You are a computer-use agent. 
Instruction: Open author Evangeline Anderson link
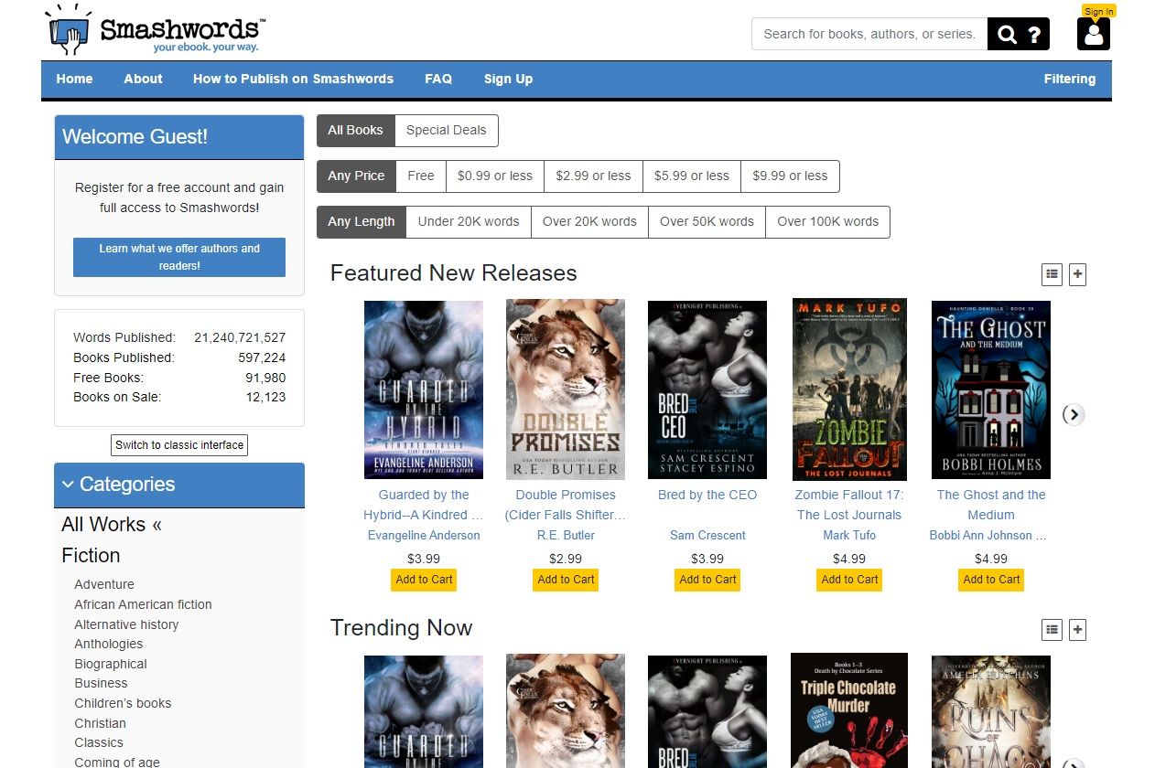tap(424, 535)
